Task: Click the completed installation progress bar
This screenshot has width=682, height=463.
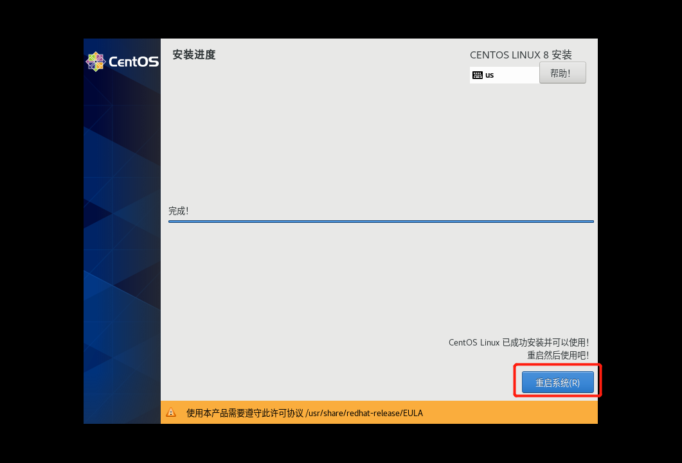Action: (381, 222)
